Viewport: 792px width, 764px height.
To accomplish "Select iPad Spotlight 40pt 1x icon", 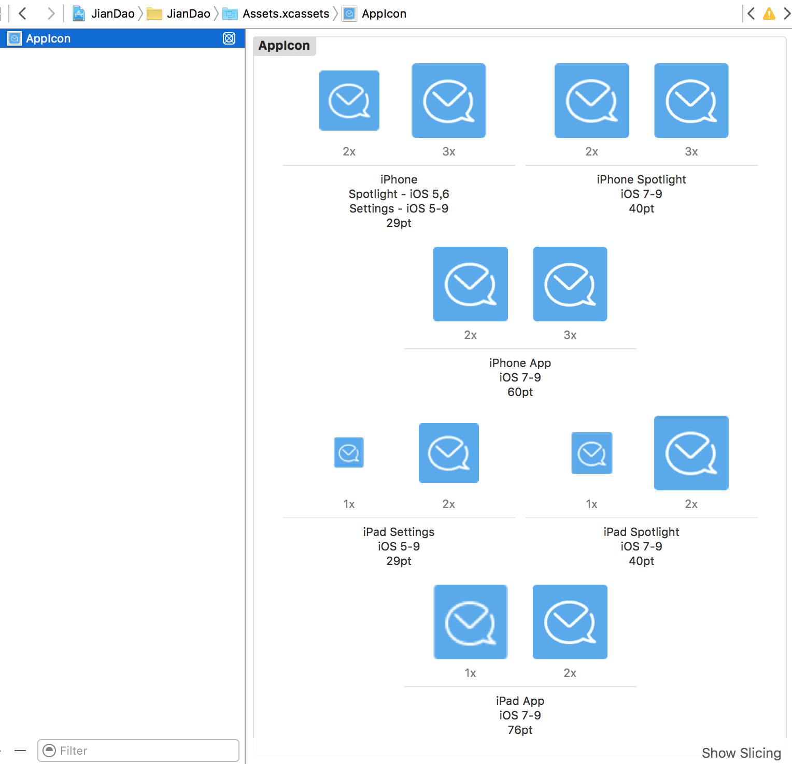I will pos(592,453).
